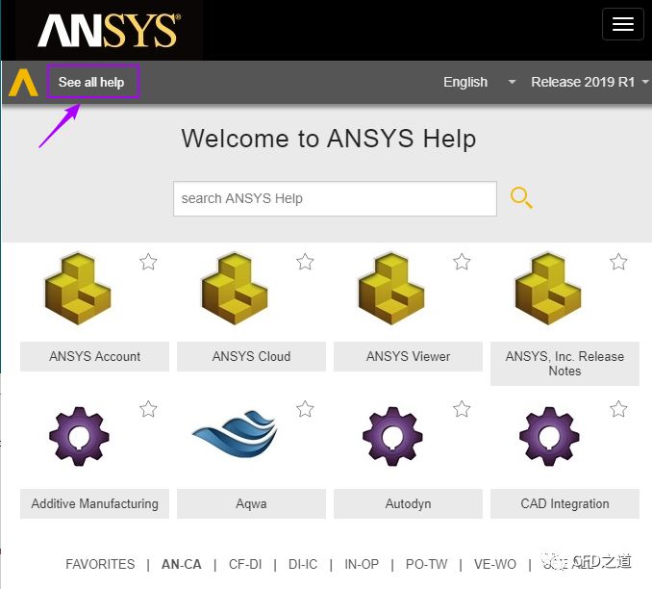Open the CAD Integration label button
652x589 pixels.
pyautogui.click(x=564, y=503)
